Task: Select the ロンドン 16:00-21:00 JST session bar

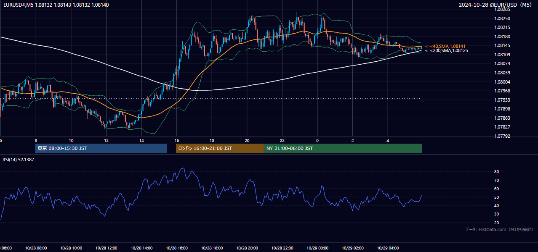Action: [220, 148]
